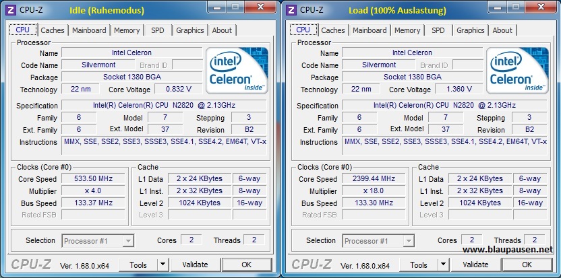Click L1 Data 2 x 24 KBytes in Load window

point(480,178)
